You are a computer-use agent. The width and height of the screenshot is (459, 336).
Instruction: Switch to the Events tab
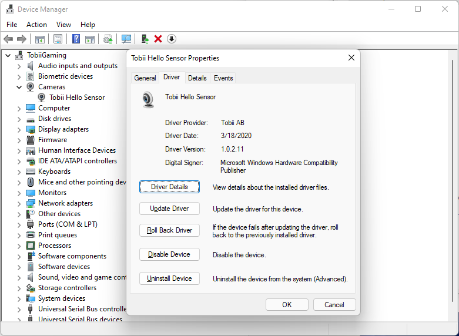pos(223,78)
